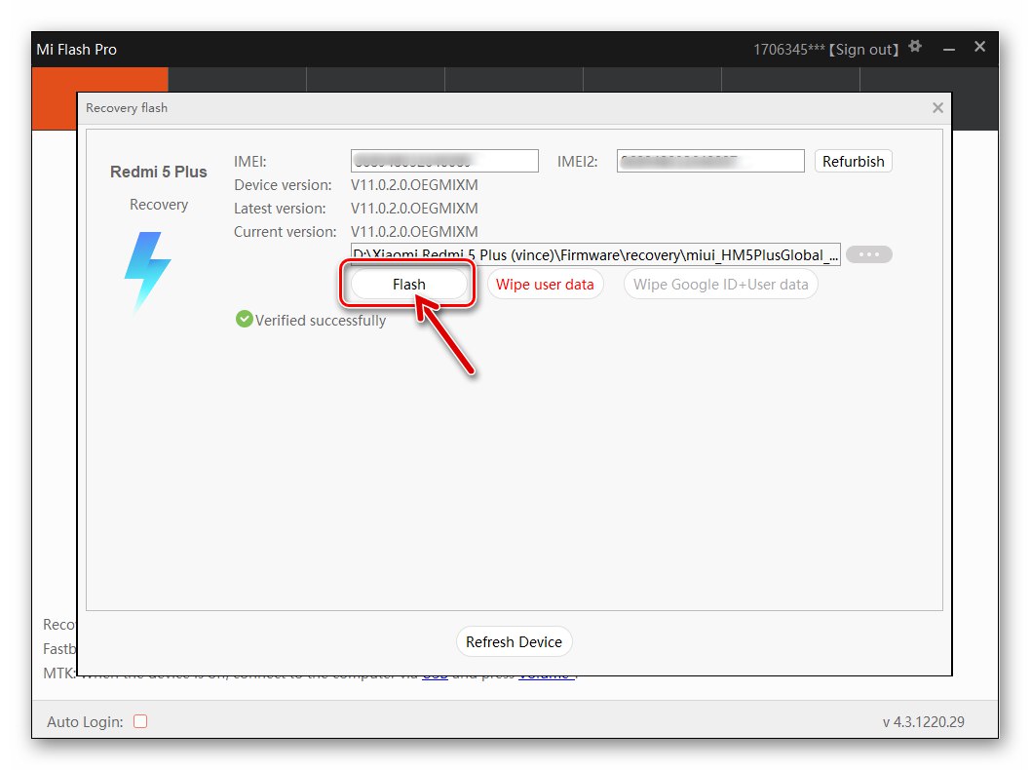
Task: Click Wipe Google ID+User data button
Action: click(721, 284)
